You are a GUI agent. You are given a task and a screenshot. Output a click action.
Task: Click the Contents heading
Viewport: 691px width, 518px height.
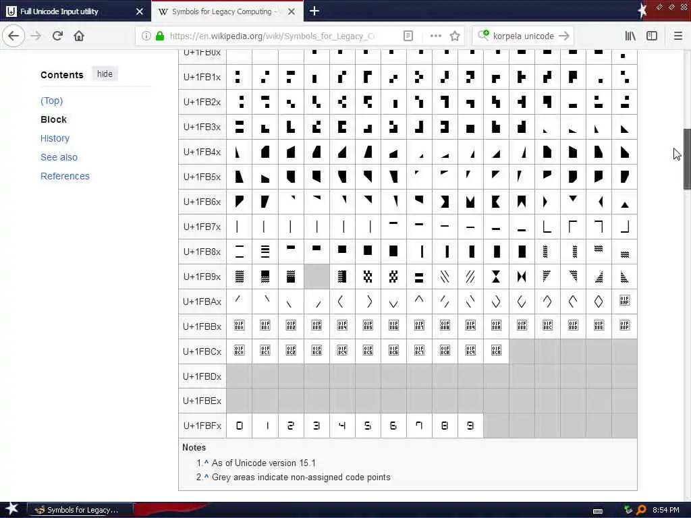point(61,75)
